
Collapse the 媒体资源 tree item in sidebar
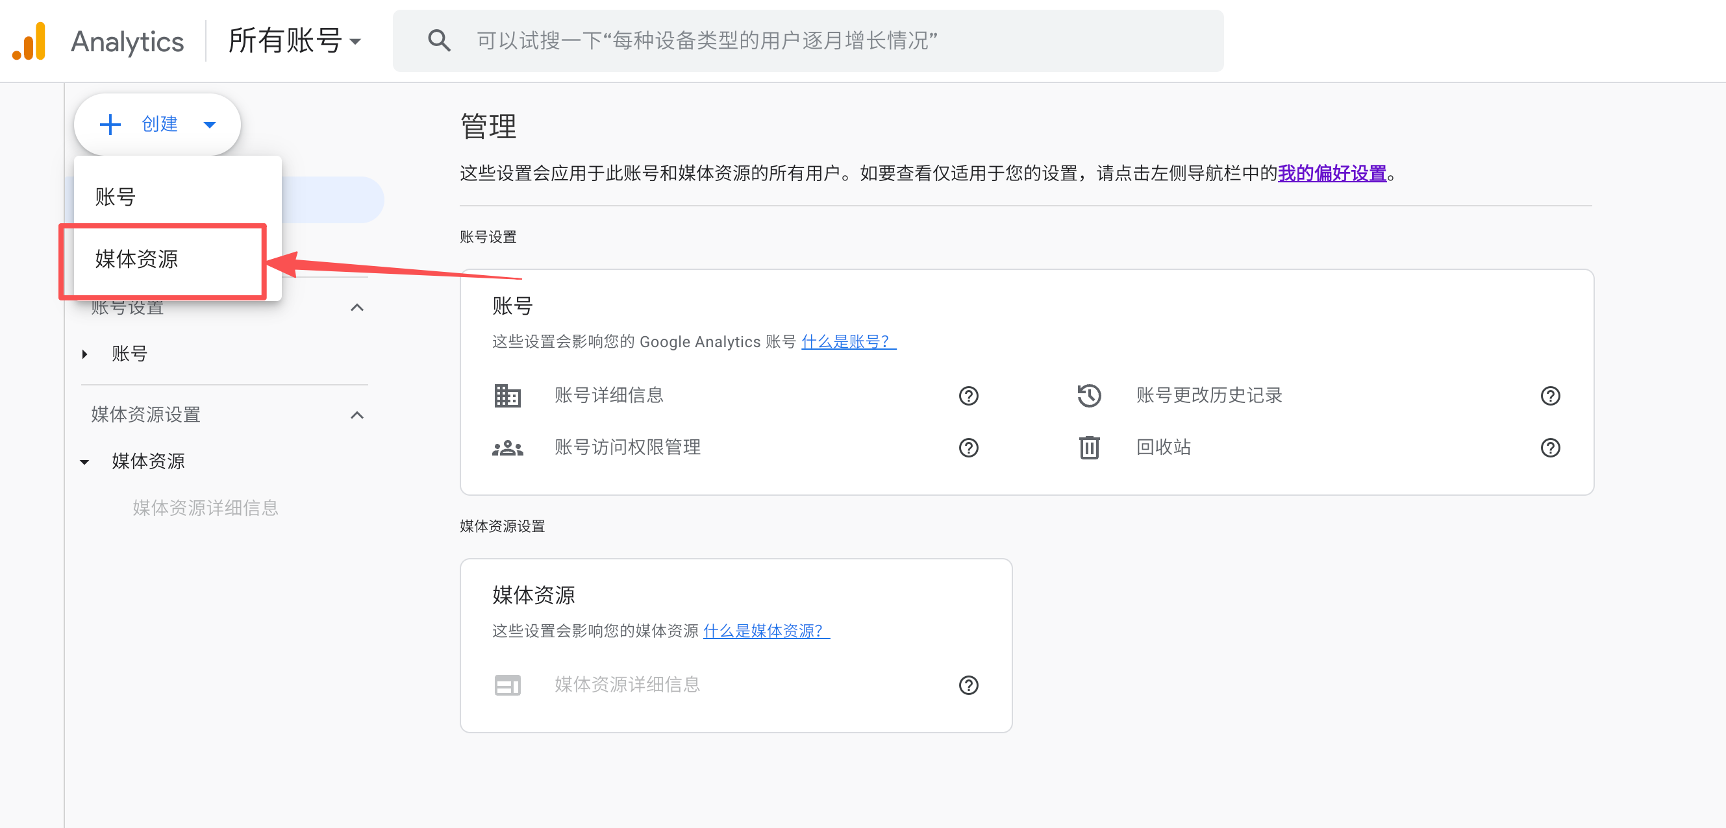pyautogui.click(x=85, y=462)
